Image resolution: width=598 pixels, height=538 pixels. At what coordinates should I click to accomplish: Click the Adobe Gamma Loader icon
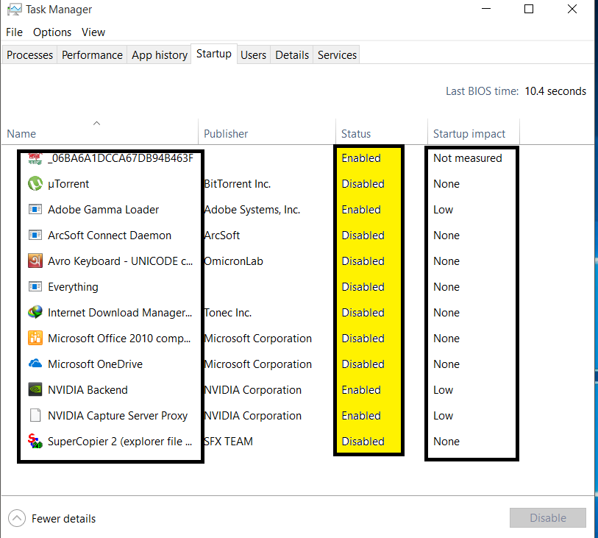[x=35, y=210]
